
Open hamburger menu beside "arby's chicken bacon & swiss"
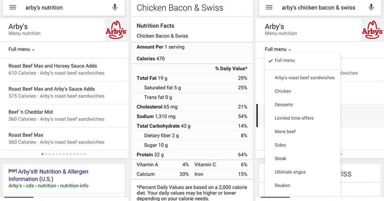coord(269,7)
